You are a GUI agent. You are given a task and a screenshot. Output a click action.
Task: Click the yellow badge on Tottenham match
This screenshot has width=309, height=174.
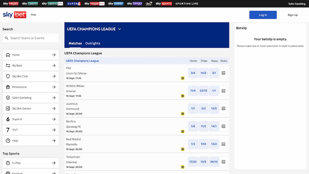183,167
